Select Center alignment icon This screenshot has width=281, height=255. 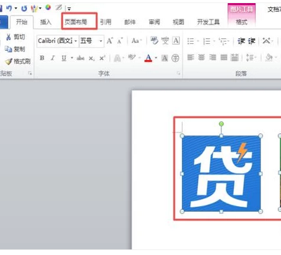click(202, 57)
